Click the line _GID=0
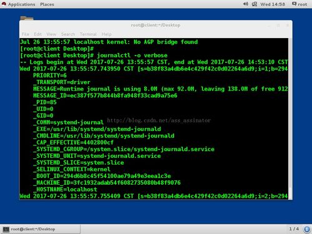The width and height of the screenshot is (312, 234). [43, 115]
